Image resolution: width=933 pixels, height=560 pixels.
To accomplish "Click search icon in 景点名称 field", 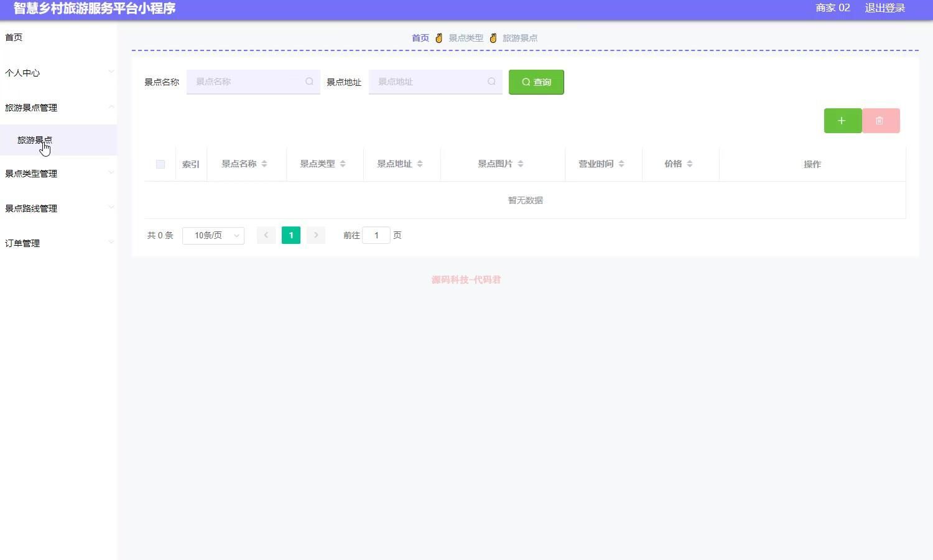I will 309,82.
